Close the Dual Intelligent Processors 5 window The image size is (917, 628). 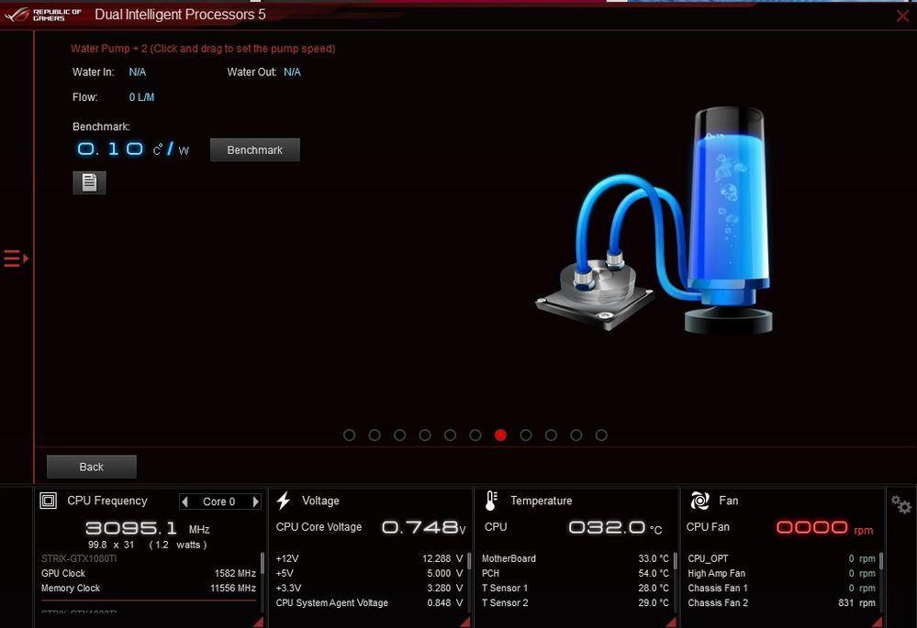pos(902,16)
